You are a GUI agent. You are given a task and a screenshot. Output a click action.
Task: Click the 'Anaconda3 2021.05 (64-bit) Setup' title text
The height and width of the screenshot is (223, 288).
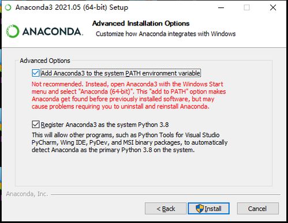[x=72, y=7]
